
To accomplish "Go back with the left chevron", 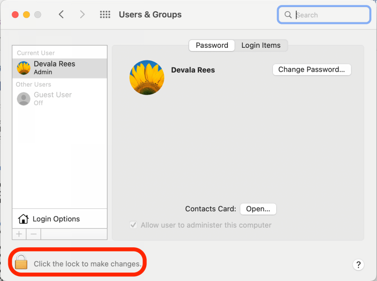I will [61, 15].
